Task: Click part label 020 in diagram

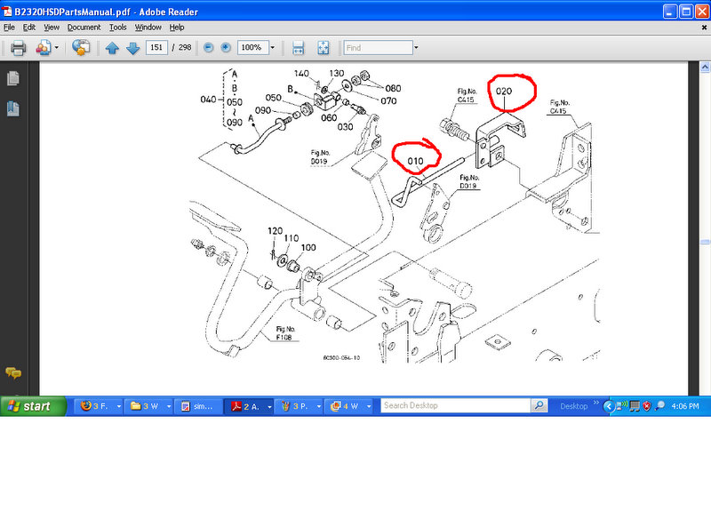Action: click(503, 92)
